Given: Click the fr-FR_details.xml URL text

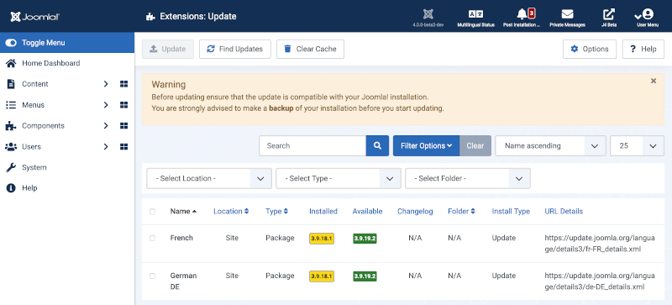Looking at the screenshot, I should coord(599,243).
